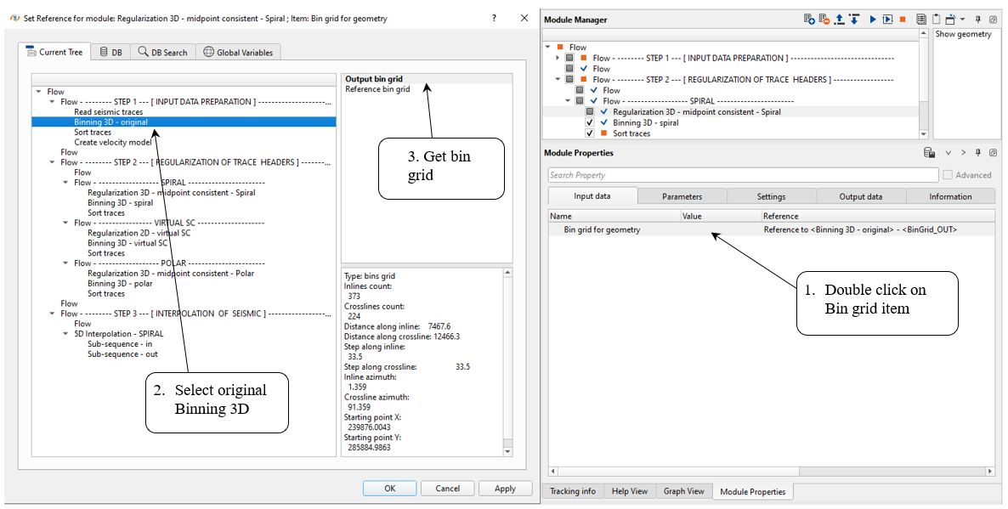Pin the Module Properties panel
Screen dimensions: 1008x509
(978, 153)
